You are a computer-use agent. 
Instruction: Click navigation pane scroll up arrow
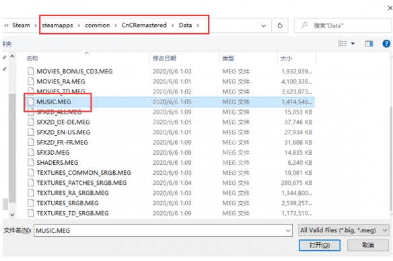12,57
